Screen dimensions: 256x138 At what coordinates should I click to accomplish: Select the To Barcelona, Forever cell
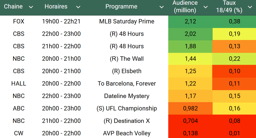point(127,83)
